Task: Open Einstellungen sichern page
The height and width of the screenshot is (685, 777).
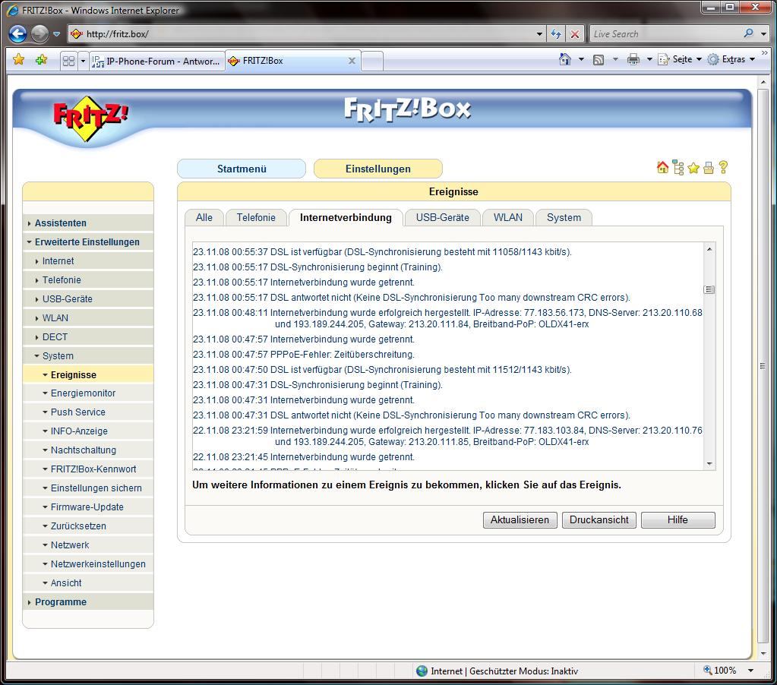Action: [96, 488]
